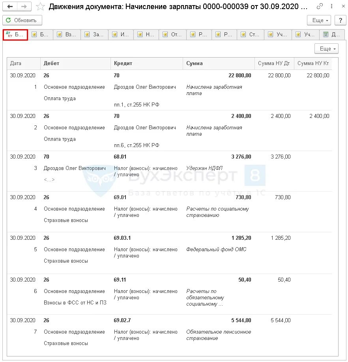Viewport: 348px width, 362px height.
Task: Select amount 1 285,20 in Сумма column
Action: click(241, 238)
